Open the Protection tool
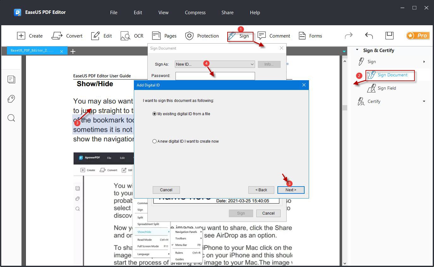The width and height of the screenshot is (434, 267). 202,36
